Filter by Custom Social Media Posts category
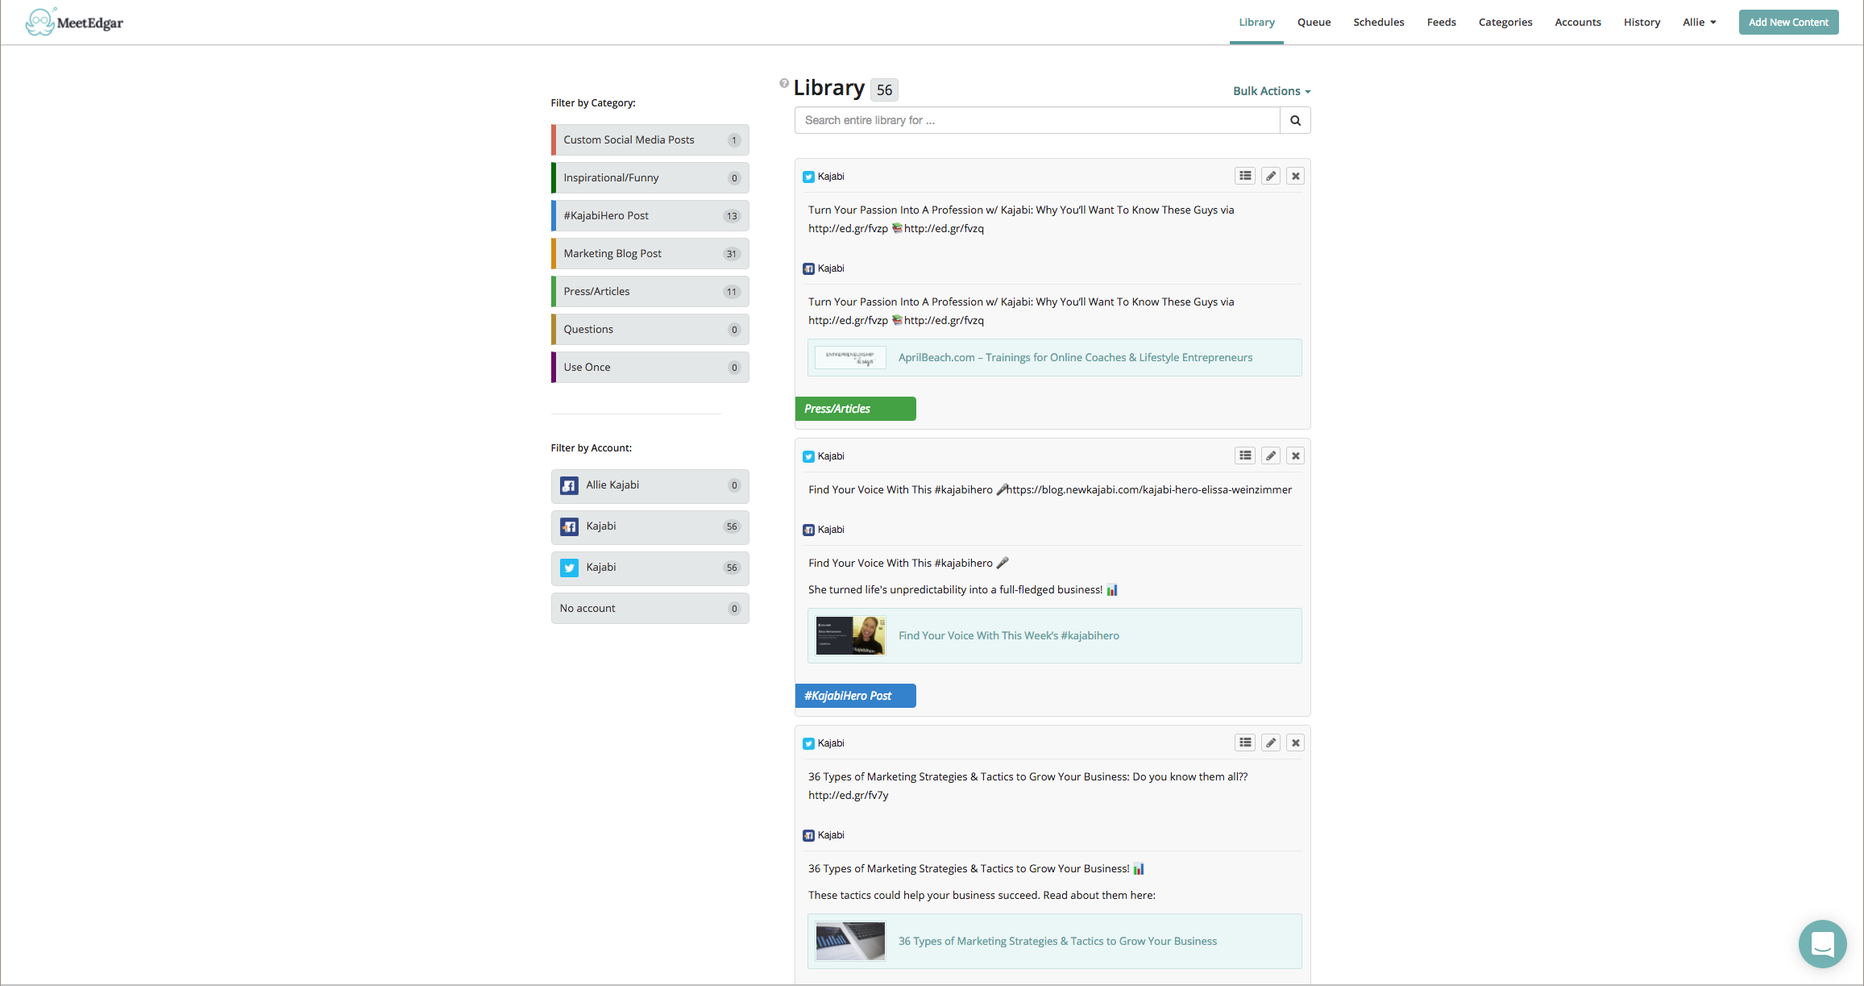Screen dimensions: 1864x986 tap(650, 139)
